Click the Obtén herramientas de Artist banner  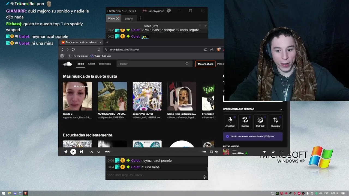[x=253, y=136]
